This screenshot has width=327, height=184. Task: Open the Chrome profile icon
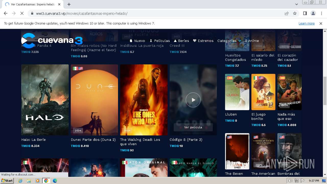pyautogui.click(x=313, y=14)
